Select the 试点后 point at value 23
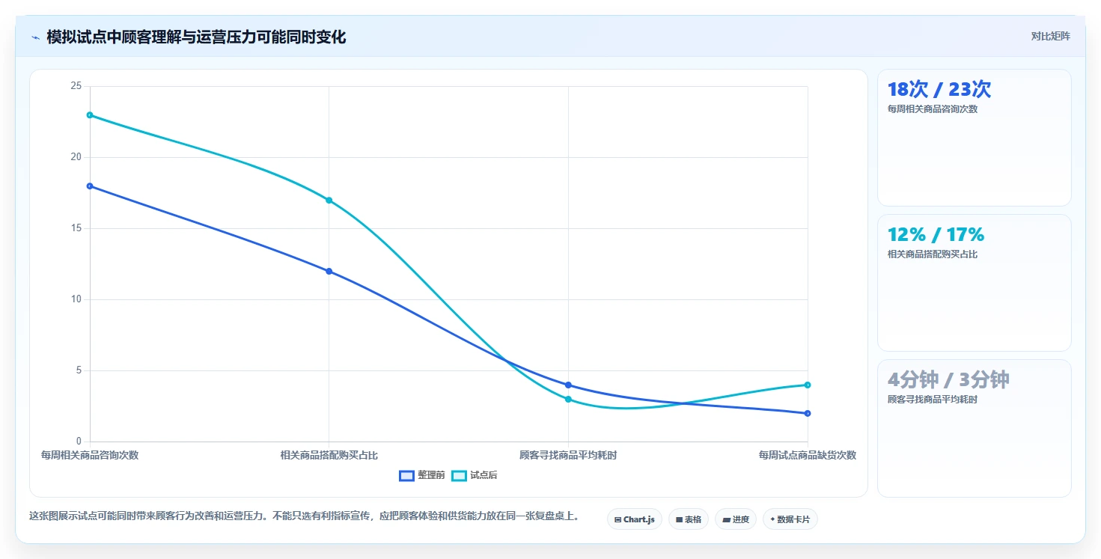Image resolution: width=1101 pixels, height=559 pixels. [90, 114]
